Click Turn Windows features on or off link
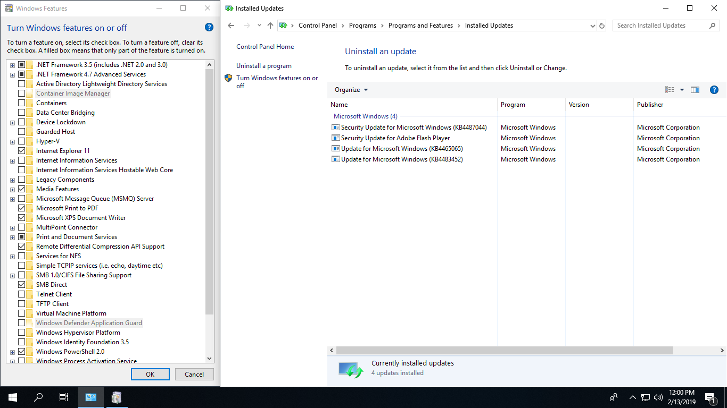Viewport: 727px width, 408px height. tap(277, 82)
